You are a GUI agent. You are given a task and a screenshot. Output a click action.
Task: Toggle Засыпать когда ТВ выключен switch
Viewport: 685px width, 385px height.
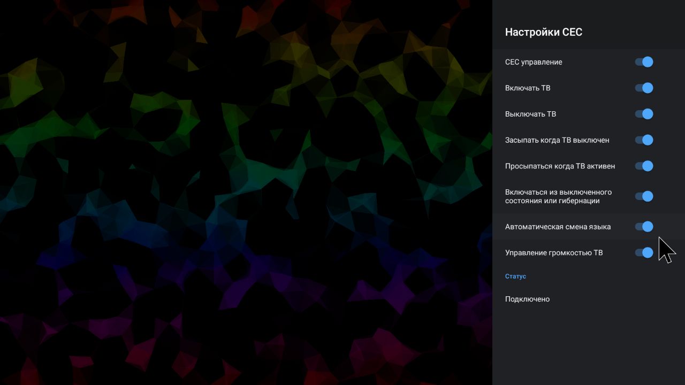[x=644, y=140]
